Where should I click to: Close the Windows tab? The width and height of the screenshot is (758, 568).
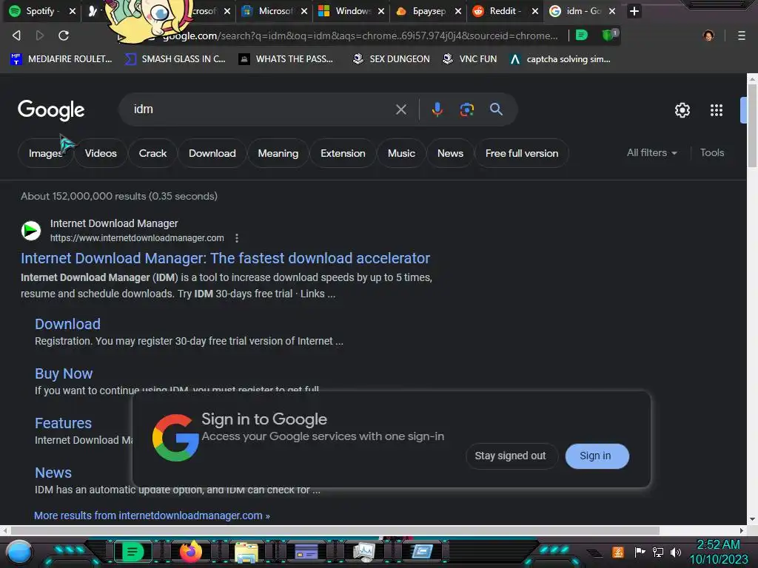381,11
